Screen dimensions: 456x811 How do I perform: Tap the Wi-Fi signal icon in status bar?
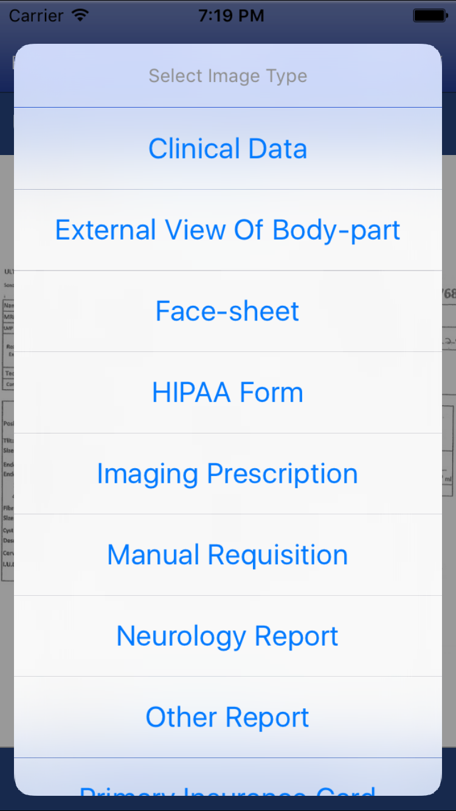[81, 15]
